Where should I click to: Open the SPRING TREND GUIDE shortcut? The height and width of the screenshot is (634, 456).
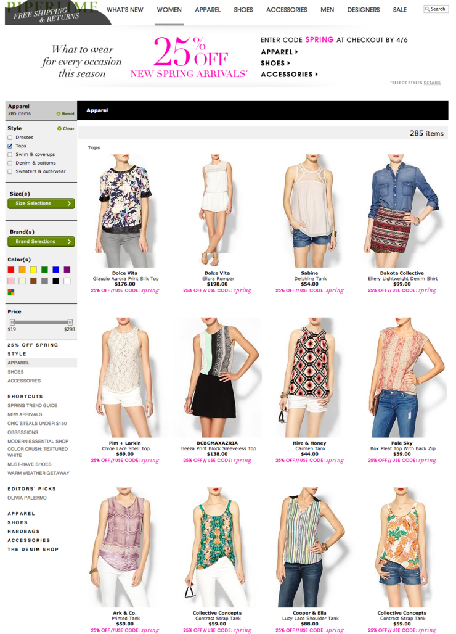pyautogui.click(x=32, y=406)
